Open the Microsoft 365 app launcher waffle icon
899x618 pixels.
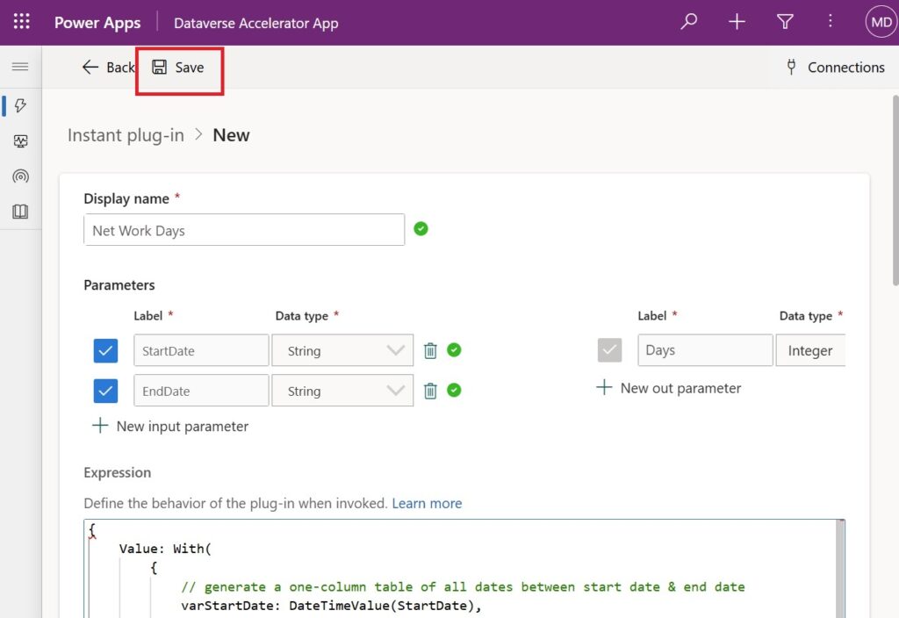click(21, 21)
